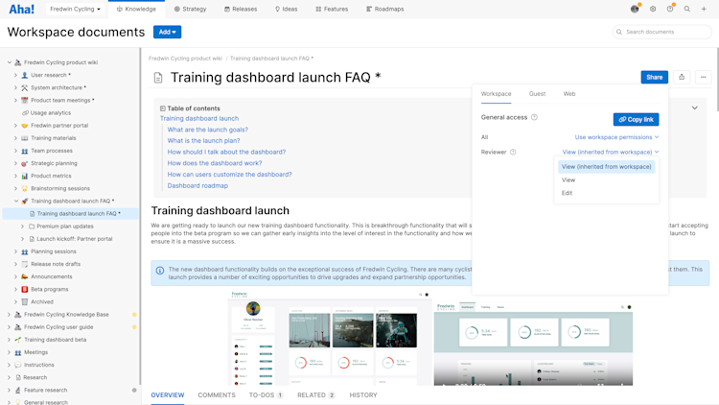
Task: Open the Releases menu
Action: (241, 9)
